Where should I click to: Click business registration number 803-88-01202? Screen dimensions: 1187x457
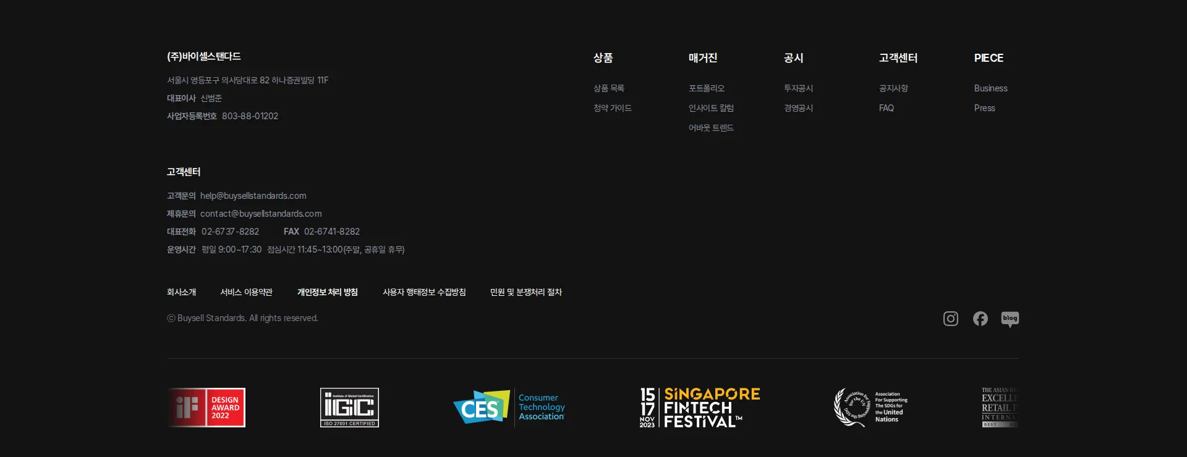coord(250,116)
